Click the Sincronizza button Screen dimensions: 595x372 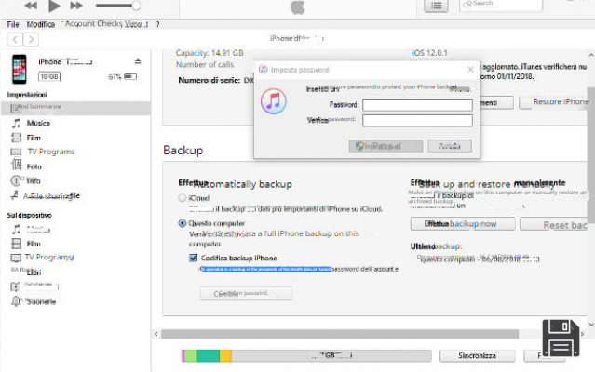pos(477,355)
